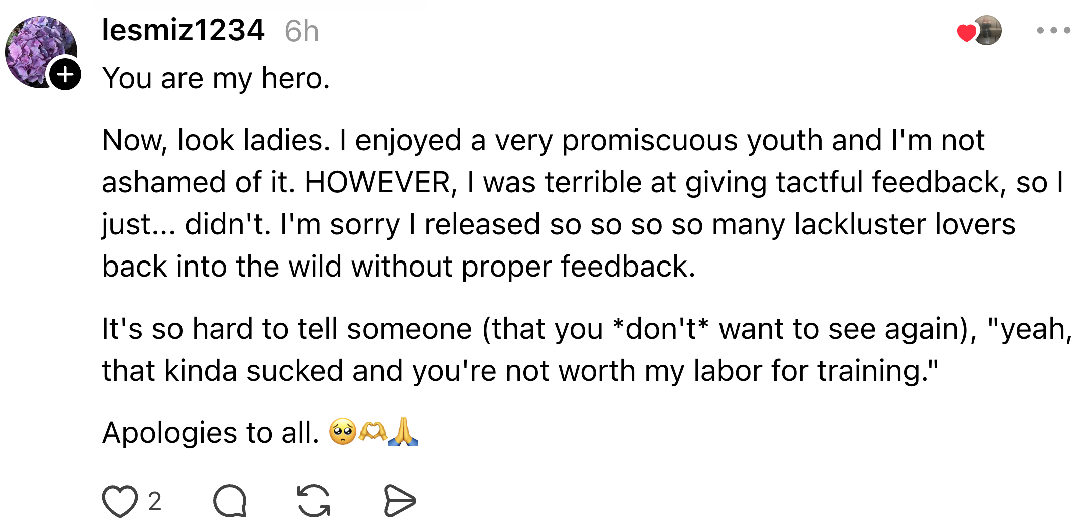This screenshot has width=1083, height=525.
Task: Open lesmiz1234's purple flower profile picture
Action: click(40, 51)
